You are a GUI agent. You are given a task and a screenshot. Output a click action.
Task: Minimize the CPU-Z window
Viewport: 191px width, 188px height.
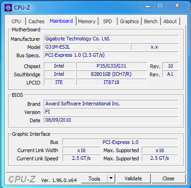point(148,6)
